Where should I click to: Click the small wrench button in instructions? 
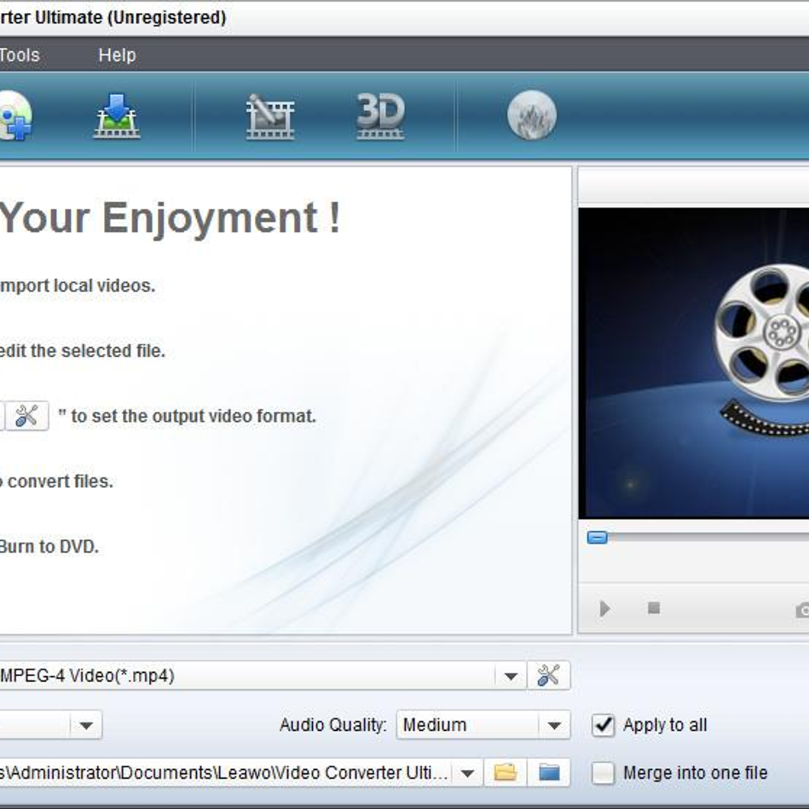pyautogui.click(x=27, y=416)
